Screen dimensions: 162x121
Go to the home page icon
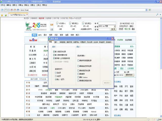(x=18, y=10)
